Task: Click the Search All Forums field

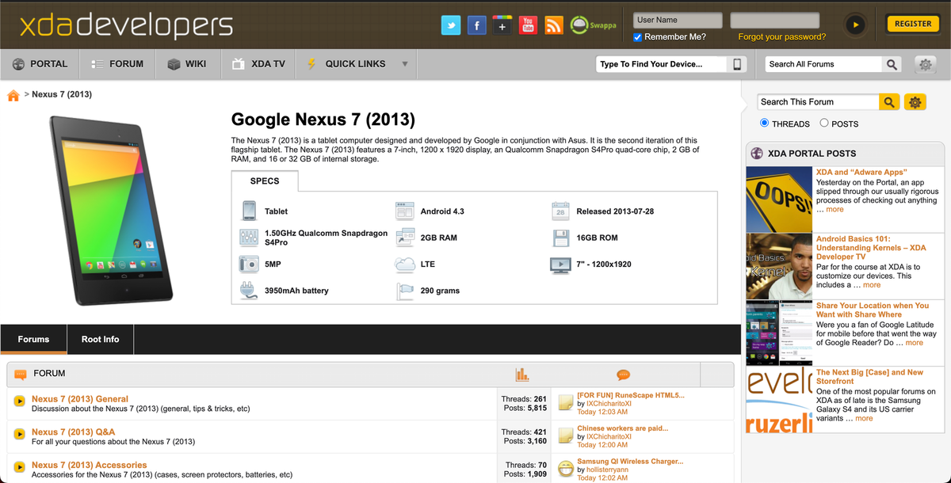Action: [x=823, y=64]
